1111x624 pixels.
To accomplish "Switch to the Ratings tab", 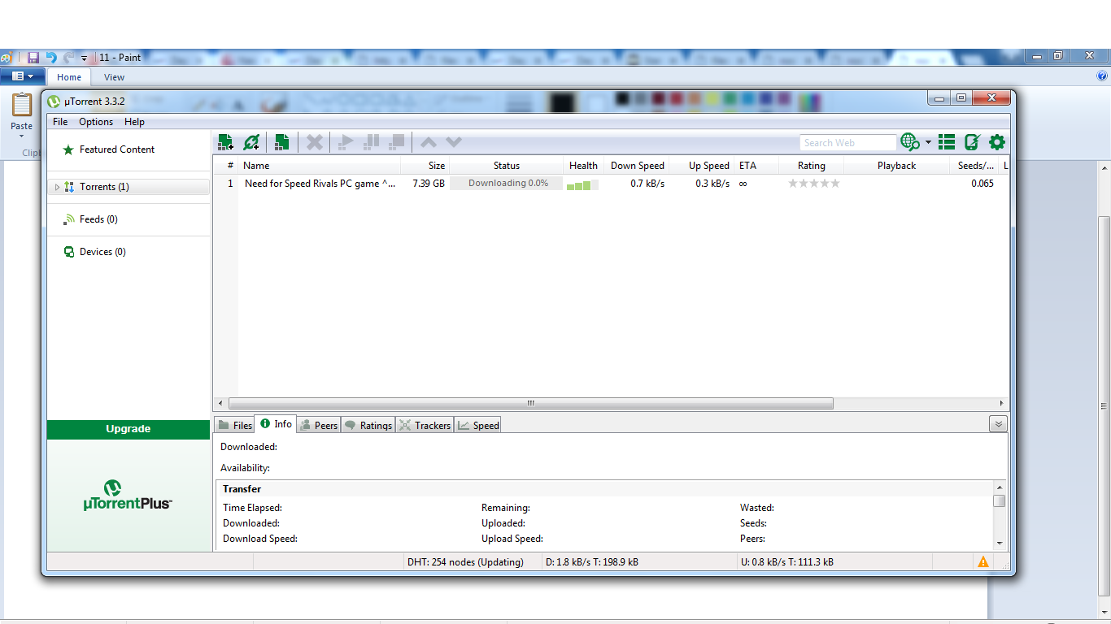I will click(368, 425).
